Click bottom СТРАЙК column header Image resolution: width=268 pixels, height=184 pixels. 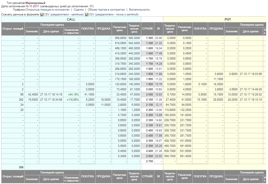(x=148, y=176)
